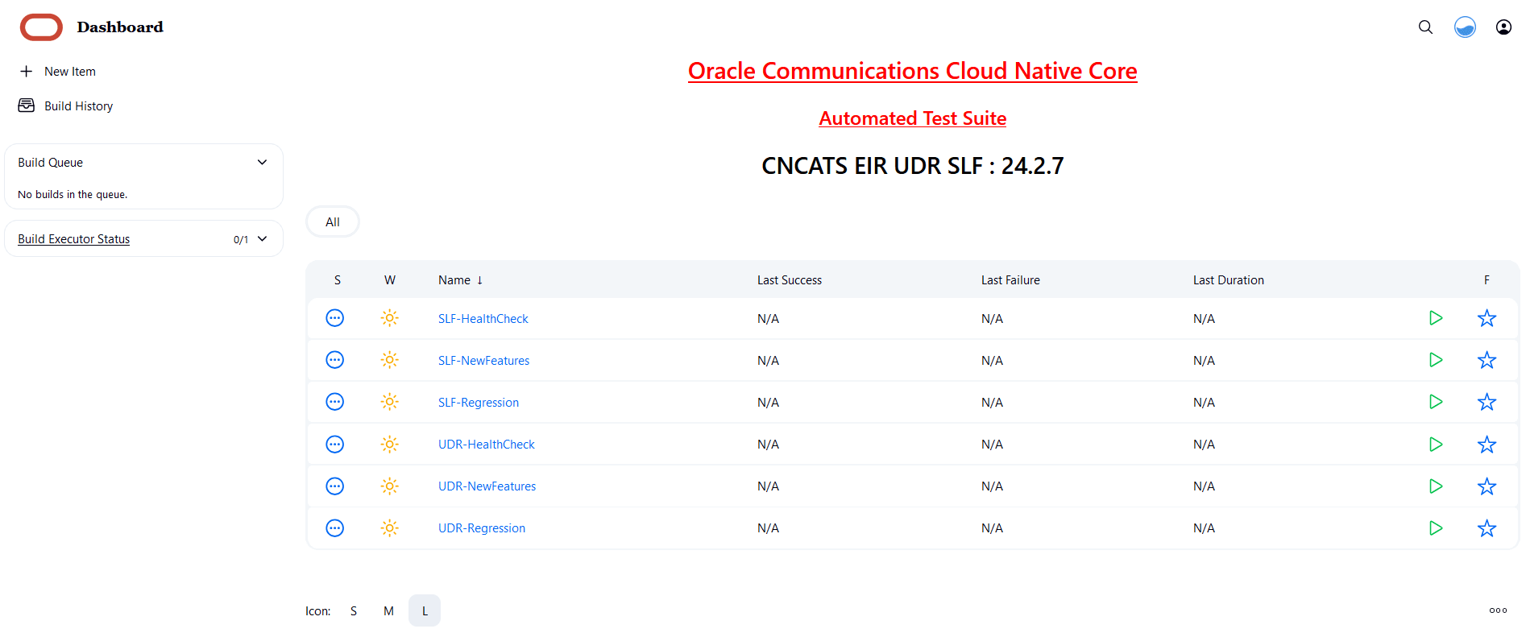Schedule a build for SLF-HealthCheck
This screenshot has height=633, width=1526.
point(1436,318)
